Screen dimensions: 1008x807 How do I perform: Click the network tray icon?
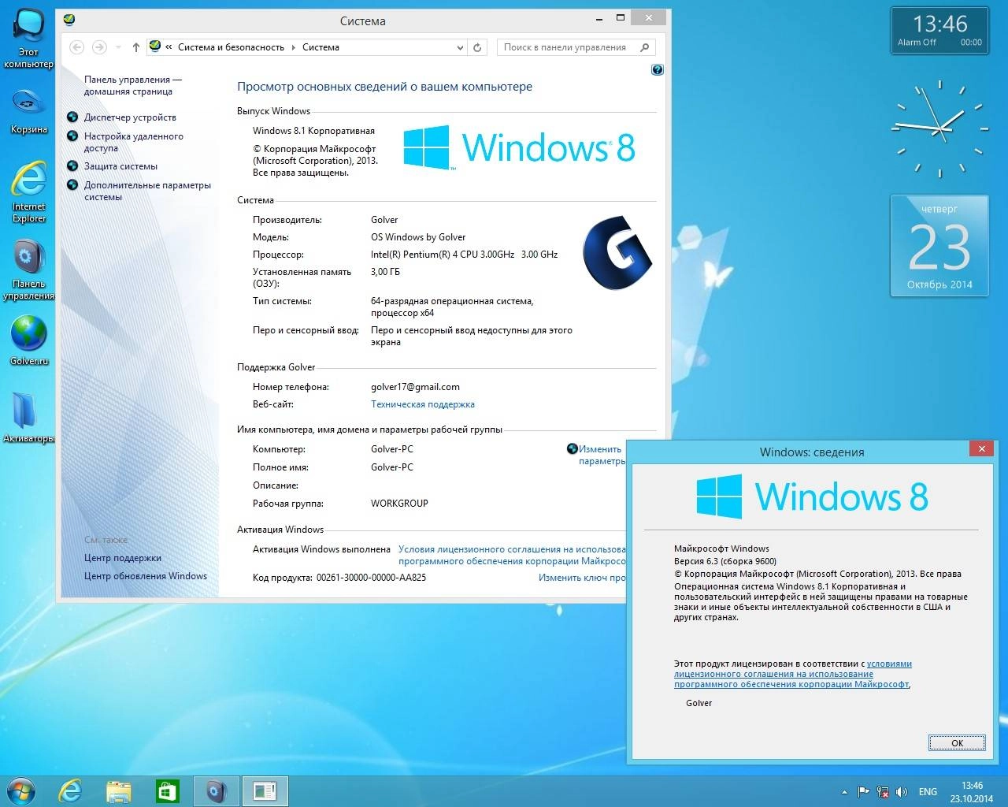(x=884, y=792)
